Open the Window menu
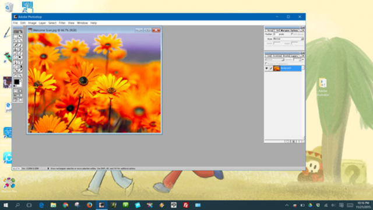 tap(82, 23)
